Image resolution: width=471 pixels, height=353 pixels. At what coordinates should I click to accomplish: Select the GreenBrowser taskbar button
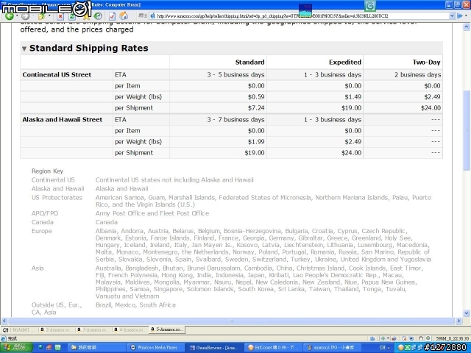214,348
